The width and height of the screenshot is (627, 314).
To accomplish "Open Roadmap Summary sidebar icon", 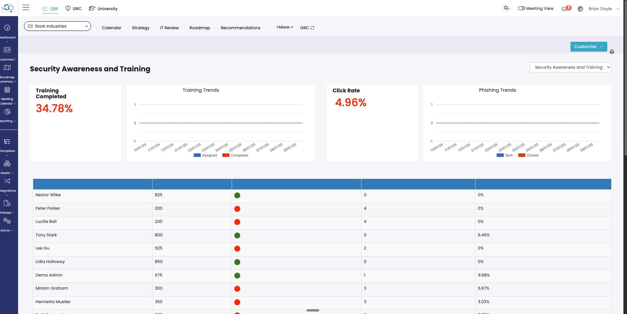I will 7,68.
